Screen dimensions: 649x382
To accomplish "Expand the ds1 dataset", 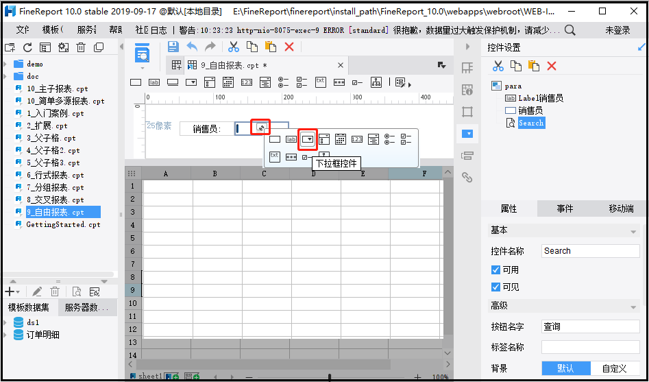I will click(5, 322).
